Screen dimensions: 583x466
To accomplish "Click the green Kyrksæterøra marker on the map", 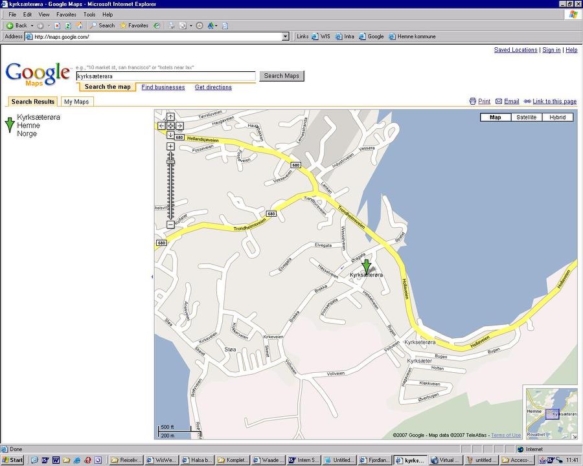I will coord(366,266).
